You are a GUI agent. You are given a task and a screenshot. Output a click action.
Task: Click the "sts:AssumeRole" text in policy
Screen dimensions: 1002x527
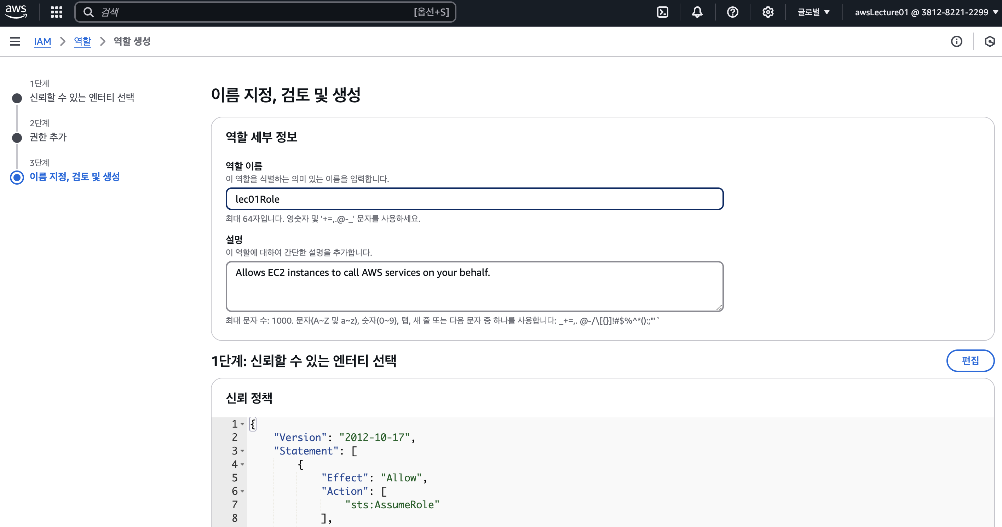392,505
